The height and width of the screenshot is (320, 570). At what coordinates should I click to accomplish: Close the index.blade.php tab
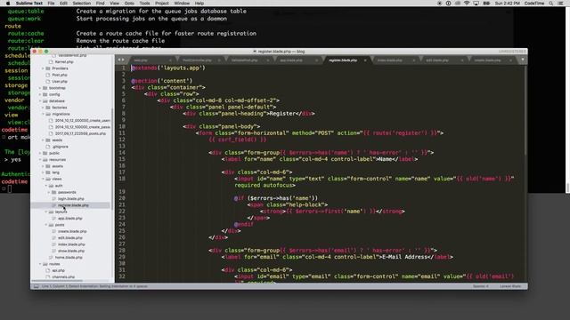413,60
